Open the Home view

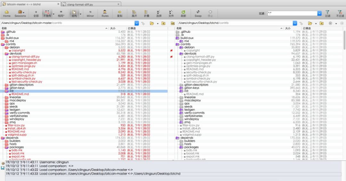click(x=7, y=13)
